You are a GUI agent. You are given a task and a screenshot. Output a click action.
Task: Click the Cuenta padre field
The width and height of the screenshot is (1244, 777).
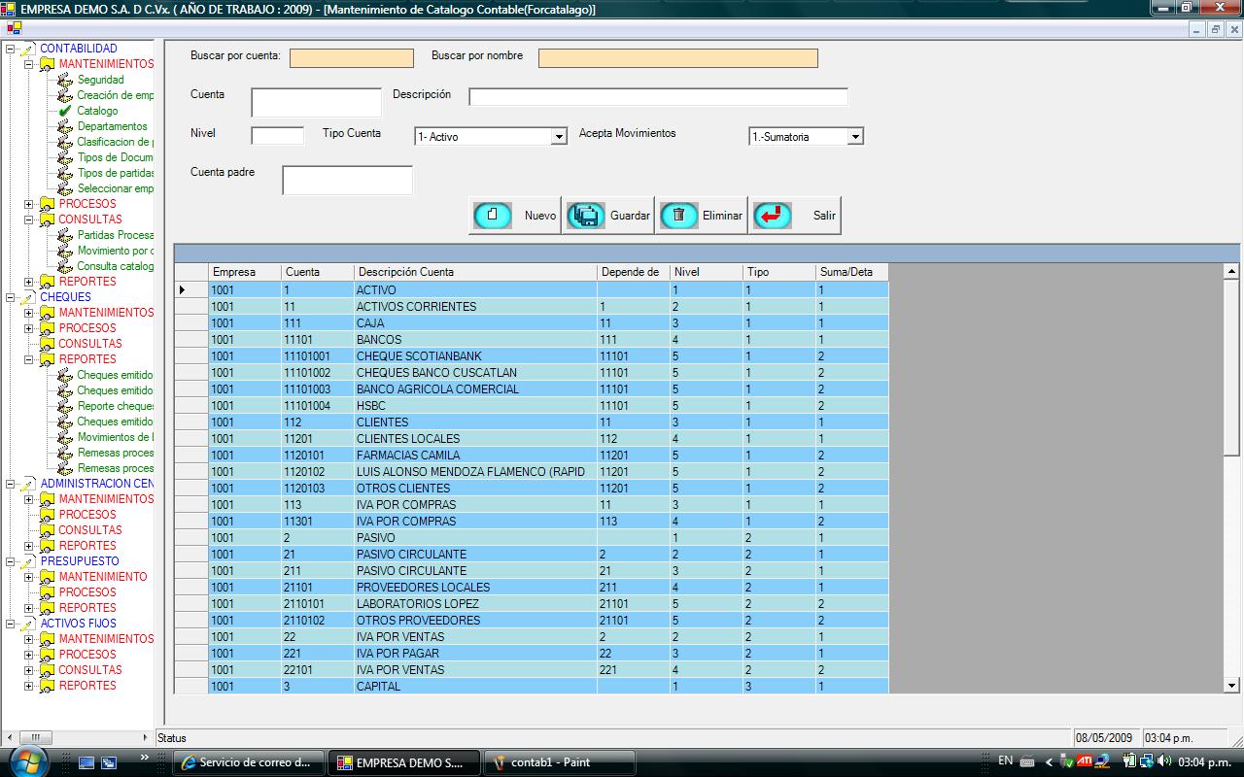348,181
